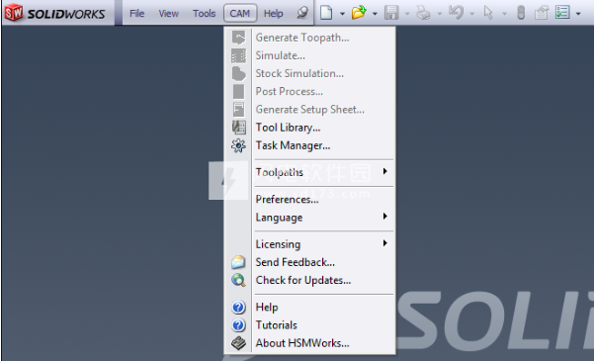Expand the Open folder dropdown arrow
Viewport: 595px width, 361px height.
point(375,14)
